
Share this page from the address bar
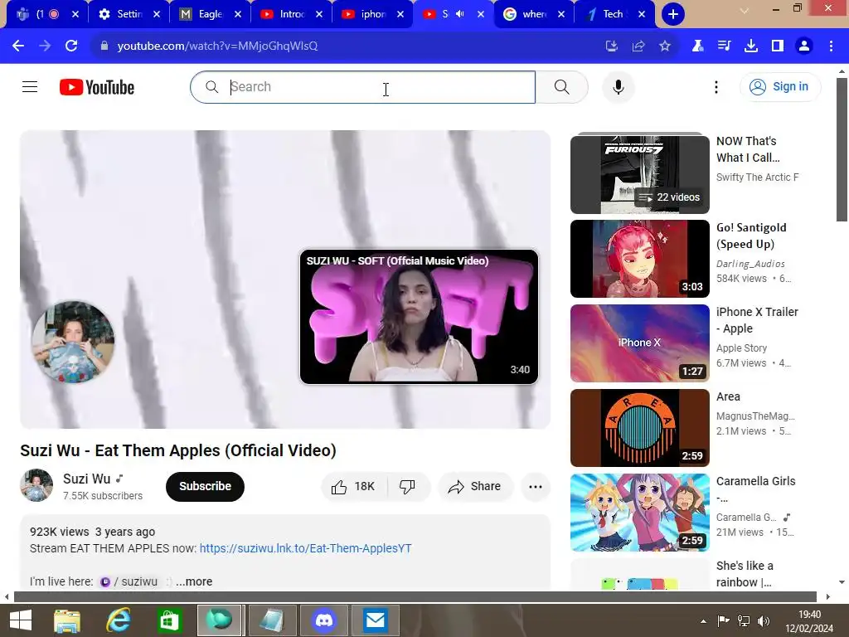(638, 46)
